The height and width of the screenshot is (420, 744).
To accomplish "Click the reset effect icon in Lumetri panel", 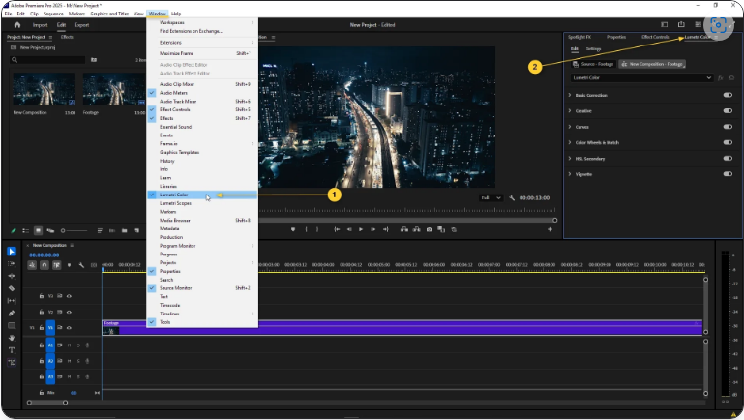I will click(x=731, y=77).
